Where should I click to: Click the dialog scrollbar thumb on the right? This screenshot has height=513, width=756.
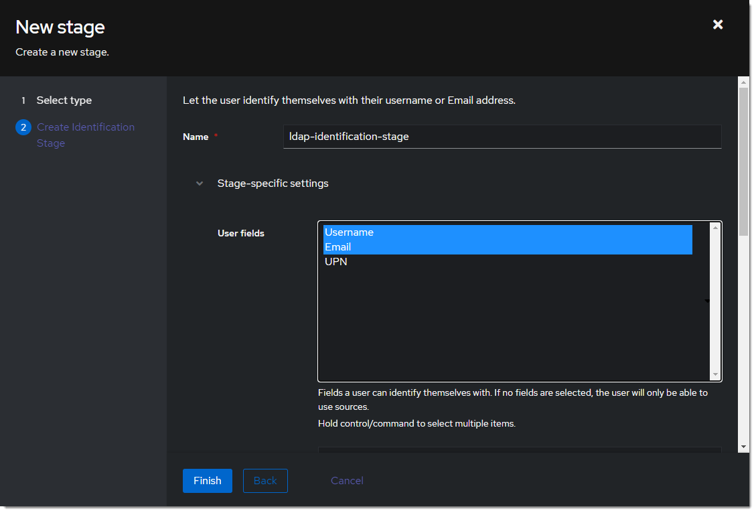(x=743, y=161)
